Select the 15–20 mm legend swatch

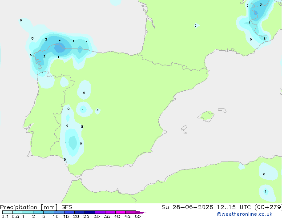pyautogui.click(x=69, y=212)
